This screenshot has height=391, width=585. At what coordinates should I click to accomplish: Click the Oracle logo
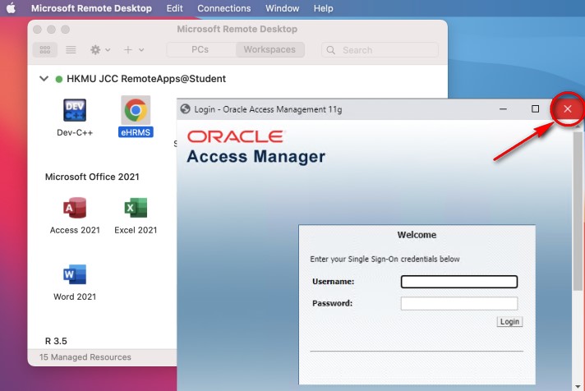(x=236, y=136)
